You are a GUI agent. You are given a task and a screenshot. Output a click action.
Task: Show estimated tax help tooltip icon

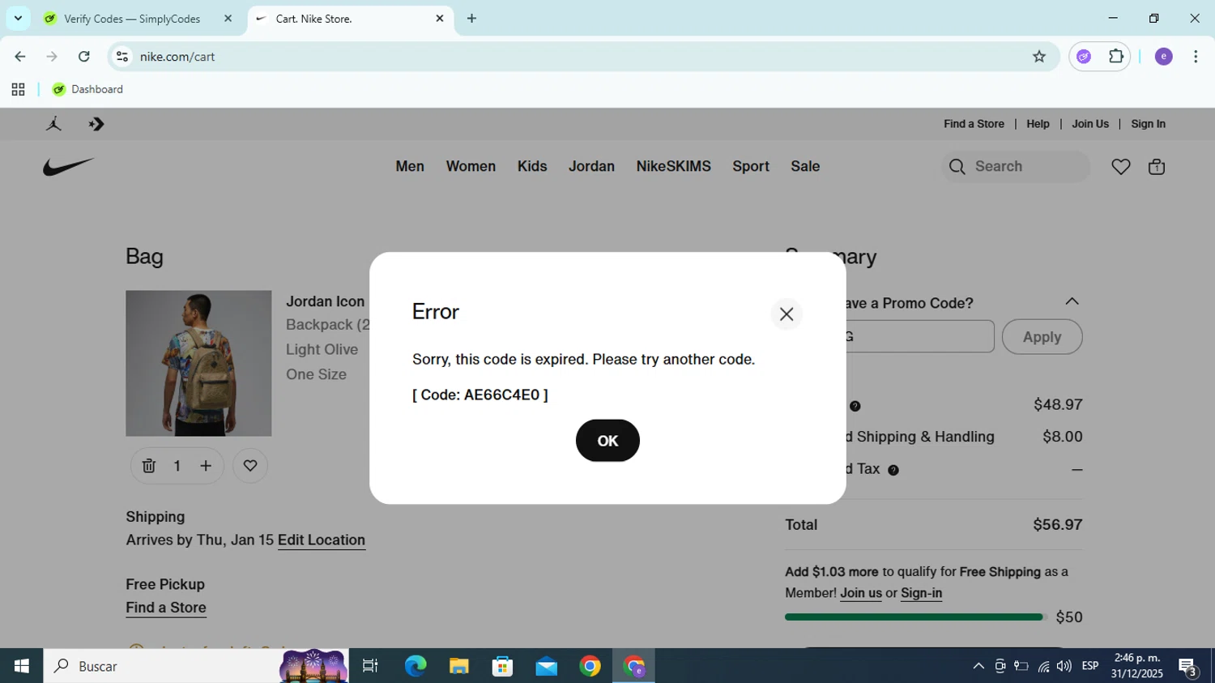coord(893,470)
